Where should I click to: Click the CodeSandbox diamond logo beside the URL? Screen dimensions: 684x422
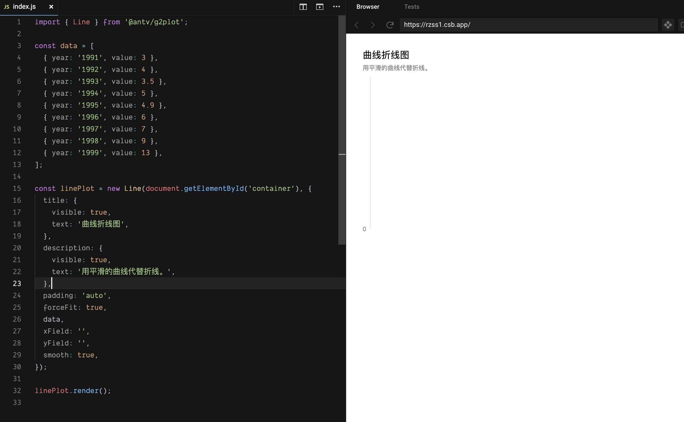click(x=668, y=25)
